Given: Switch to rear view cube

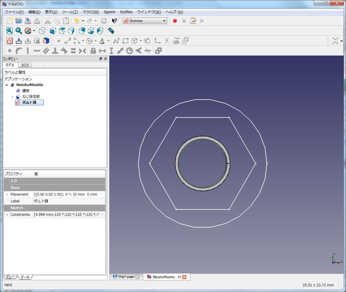Looking at the screenshot, I should coord(82,31).
